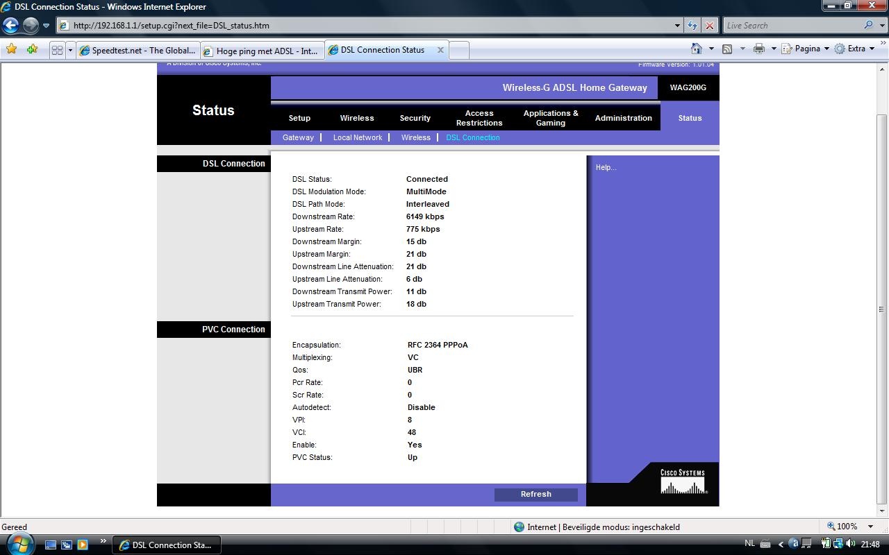
Task: Stop loading with the red X icon
Action: point(709,26)
